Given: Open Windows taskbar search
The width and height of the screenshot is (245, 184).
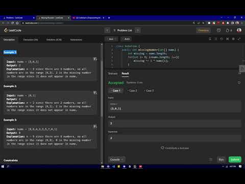Looking at the screenshot, I should click(x=8, y=167).
